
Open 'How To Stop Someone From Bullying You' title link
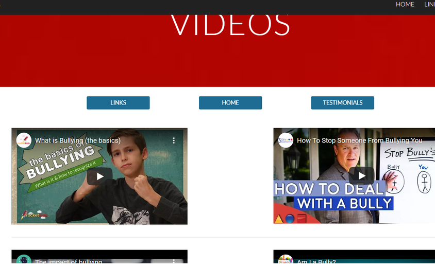359,140
